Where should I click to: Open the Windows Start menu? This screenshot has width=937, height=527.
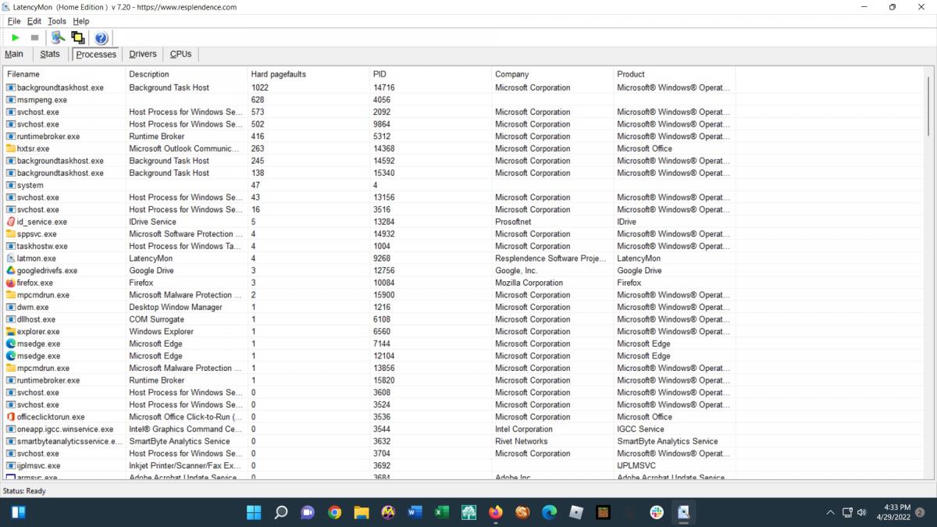(x=255, y=512)
